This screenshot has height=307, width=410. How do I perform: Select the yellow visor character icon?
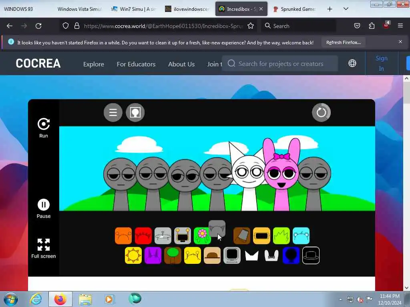tap(261, 236)
